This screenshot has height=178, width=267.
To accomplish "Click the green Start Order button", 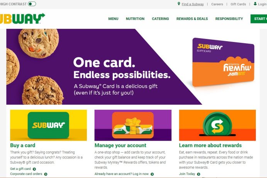I will point(259,19).
